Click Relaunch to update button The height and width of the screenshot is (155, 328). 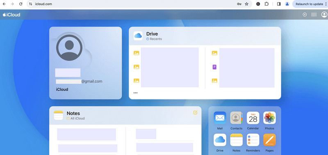(x=309, y=4)
